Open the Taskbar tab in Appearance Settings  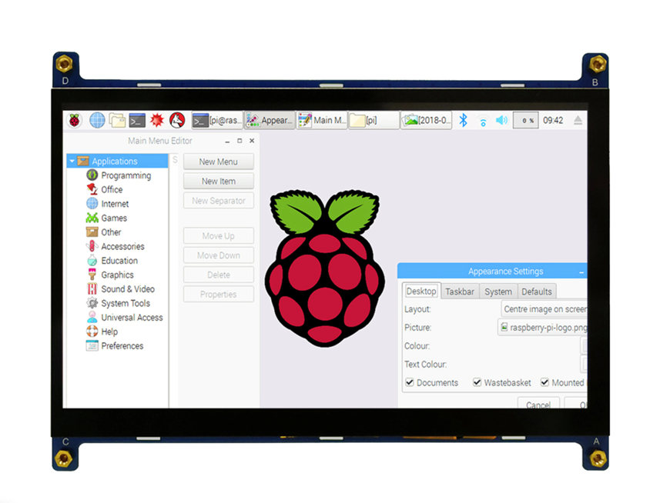460,291
